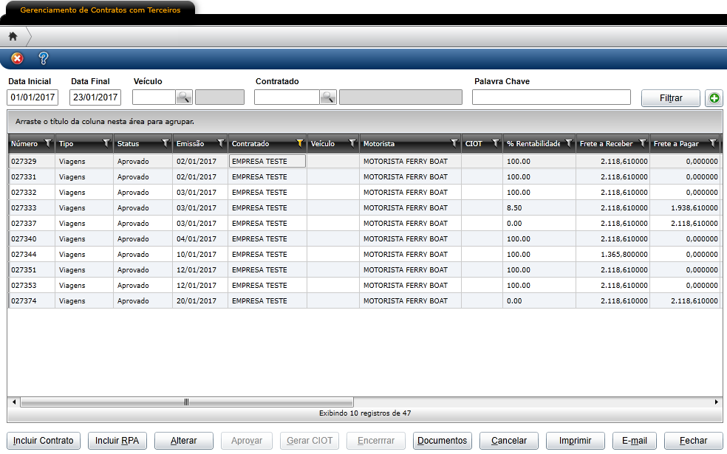Viewport: 727px width, 454px height.
Task: Focus the Palavra Chave input
Action: coord(551,97)
